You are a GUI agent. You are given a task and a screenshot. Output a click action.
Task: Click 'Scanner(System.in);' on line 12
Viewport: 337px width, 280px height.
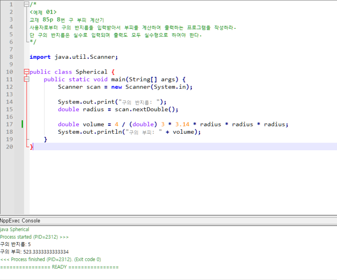click(x=159, y=87)
